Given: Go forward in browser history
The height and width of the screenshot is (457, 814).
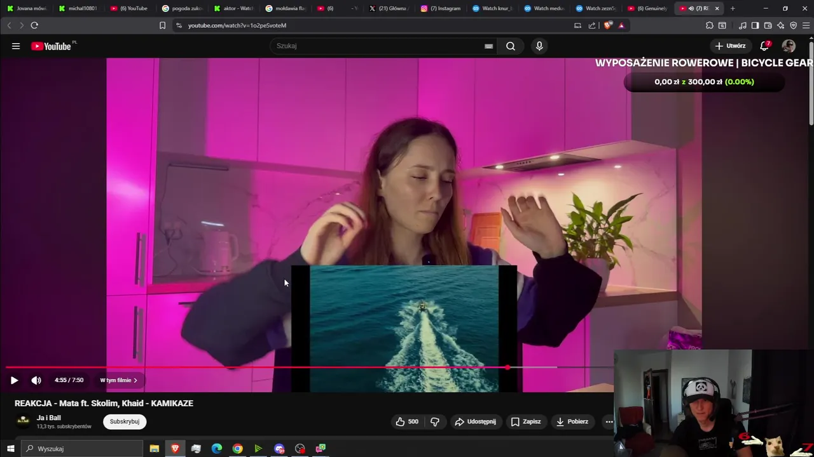Looking at the screenshot, I should point(21,25).
